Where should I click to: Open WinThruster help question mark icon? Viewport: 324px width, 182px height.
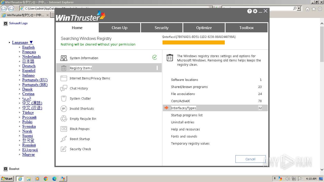click(250, 11)
